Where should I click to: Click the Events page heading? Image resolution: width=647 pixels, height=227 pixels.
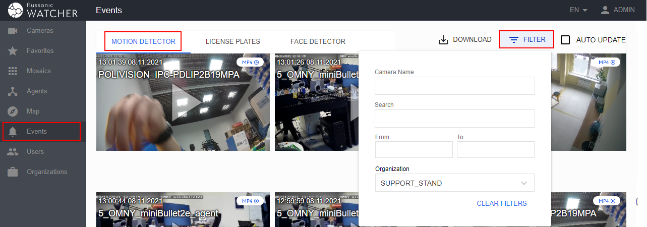point(109,10)
